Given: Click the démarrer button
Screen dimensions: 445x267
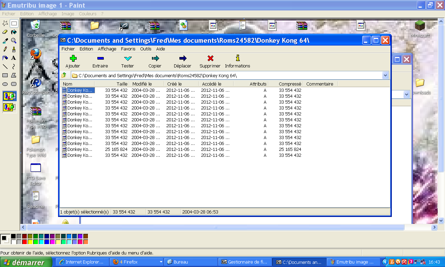Looking at the screenshot, I should pos(26,262).
